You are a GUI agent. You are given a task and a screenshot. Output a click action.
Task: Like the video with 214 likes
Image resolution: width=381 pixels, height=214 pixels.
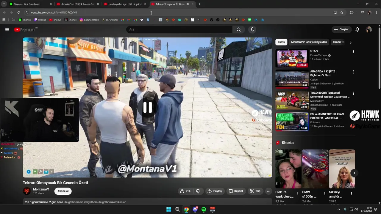pyautogui.click(x=185, y=191)
